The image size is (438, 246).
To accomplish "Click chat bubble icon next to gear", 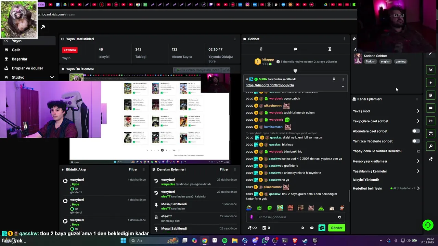I will pyautogui.click(x=312, y=228).
